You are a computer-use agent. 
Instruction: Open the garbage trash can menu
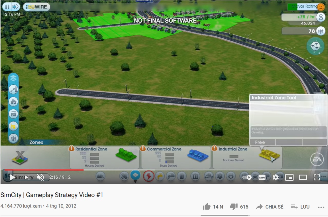182,176
